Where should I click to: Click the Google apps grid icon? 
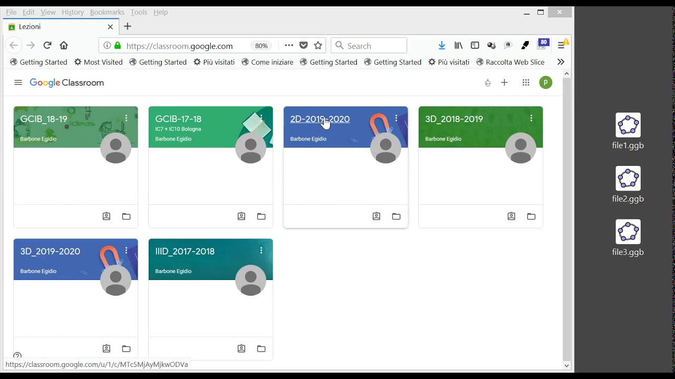click(526, 83)
